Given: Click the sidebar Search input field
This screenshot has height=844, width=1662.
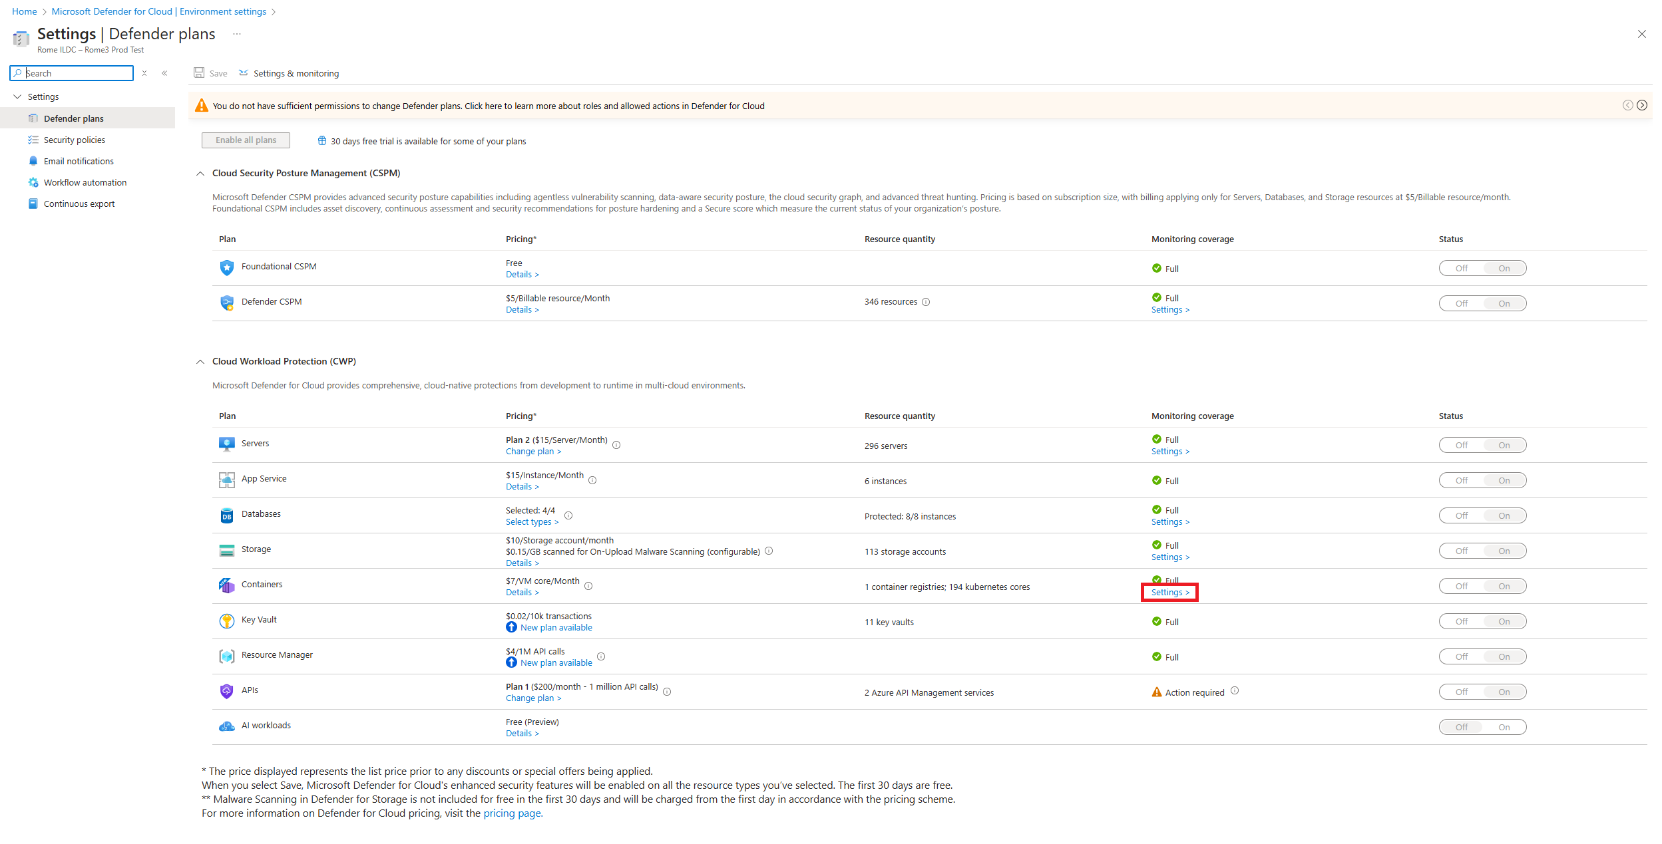Looking at the screenshot, I should [x=72, y=73].
